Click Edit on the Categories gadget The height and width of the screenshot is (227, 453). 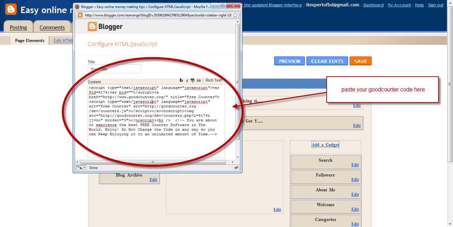pos(355,224)
